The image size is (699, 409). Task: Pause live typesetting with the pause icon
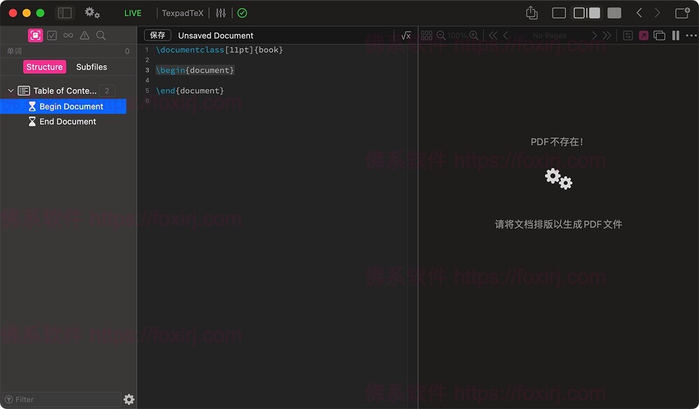(x=675, y=35)
